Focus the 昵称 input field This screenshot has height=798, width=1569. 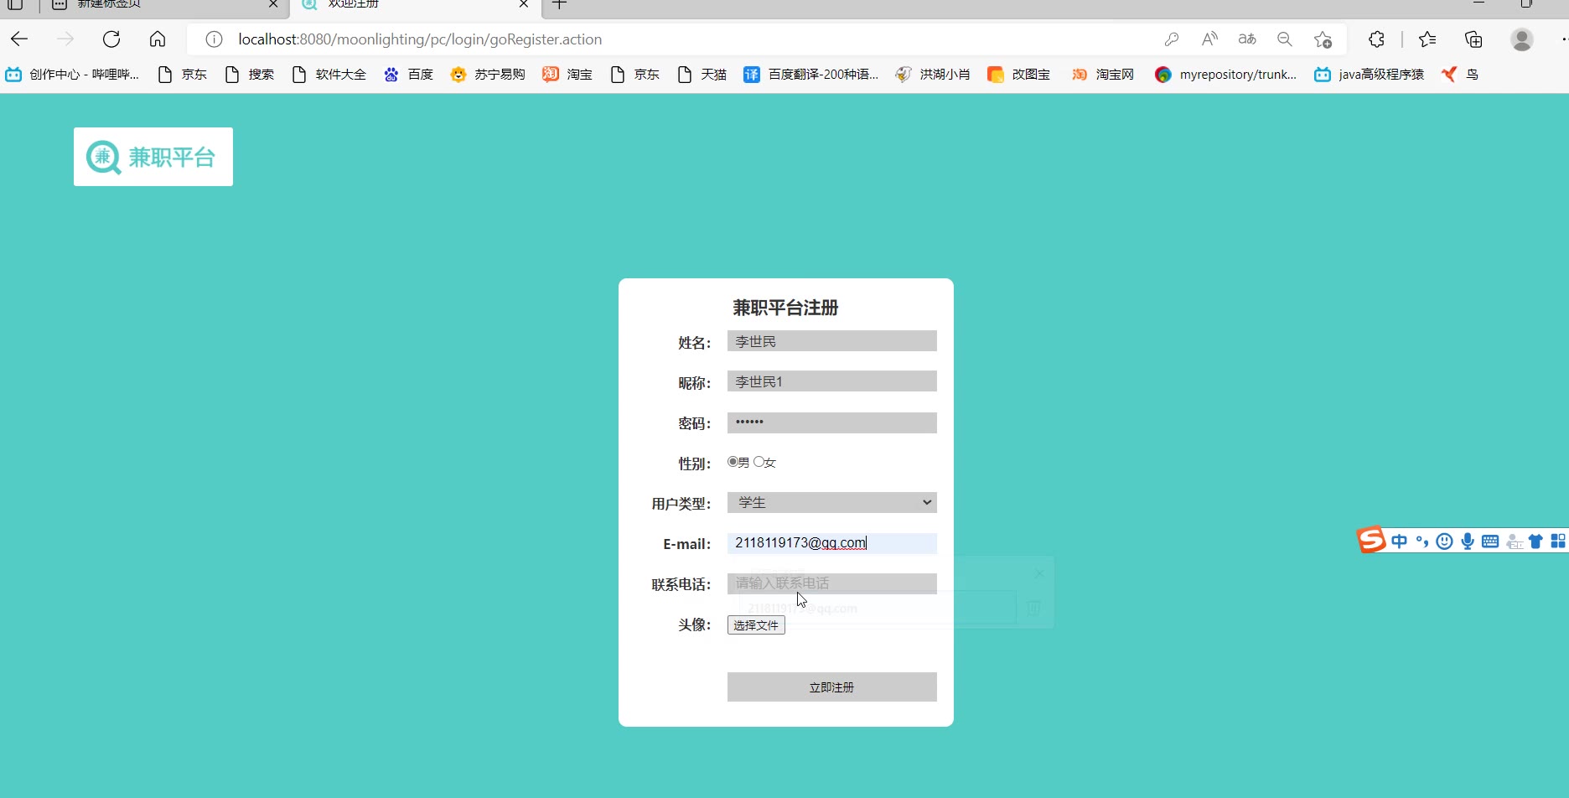pos(831,381)
